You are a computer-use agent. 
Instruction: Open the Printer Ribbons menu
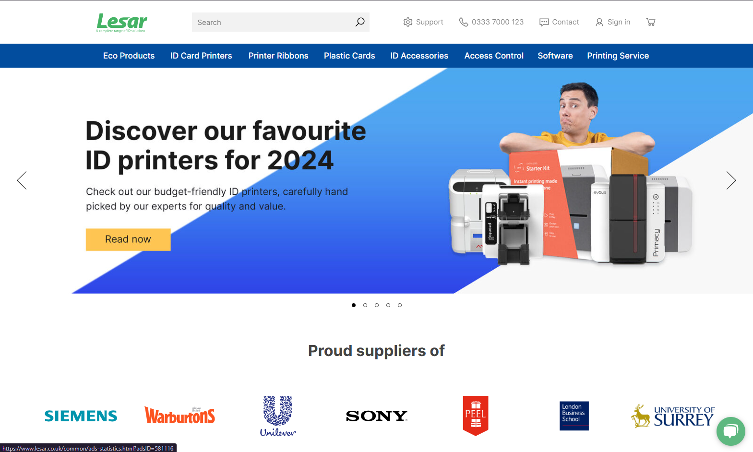point(278,56)
